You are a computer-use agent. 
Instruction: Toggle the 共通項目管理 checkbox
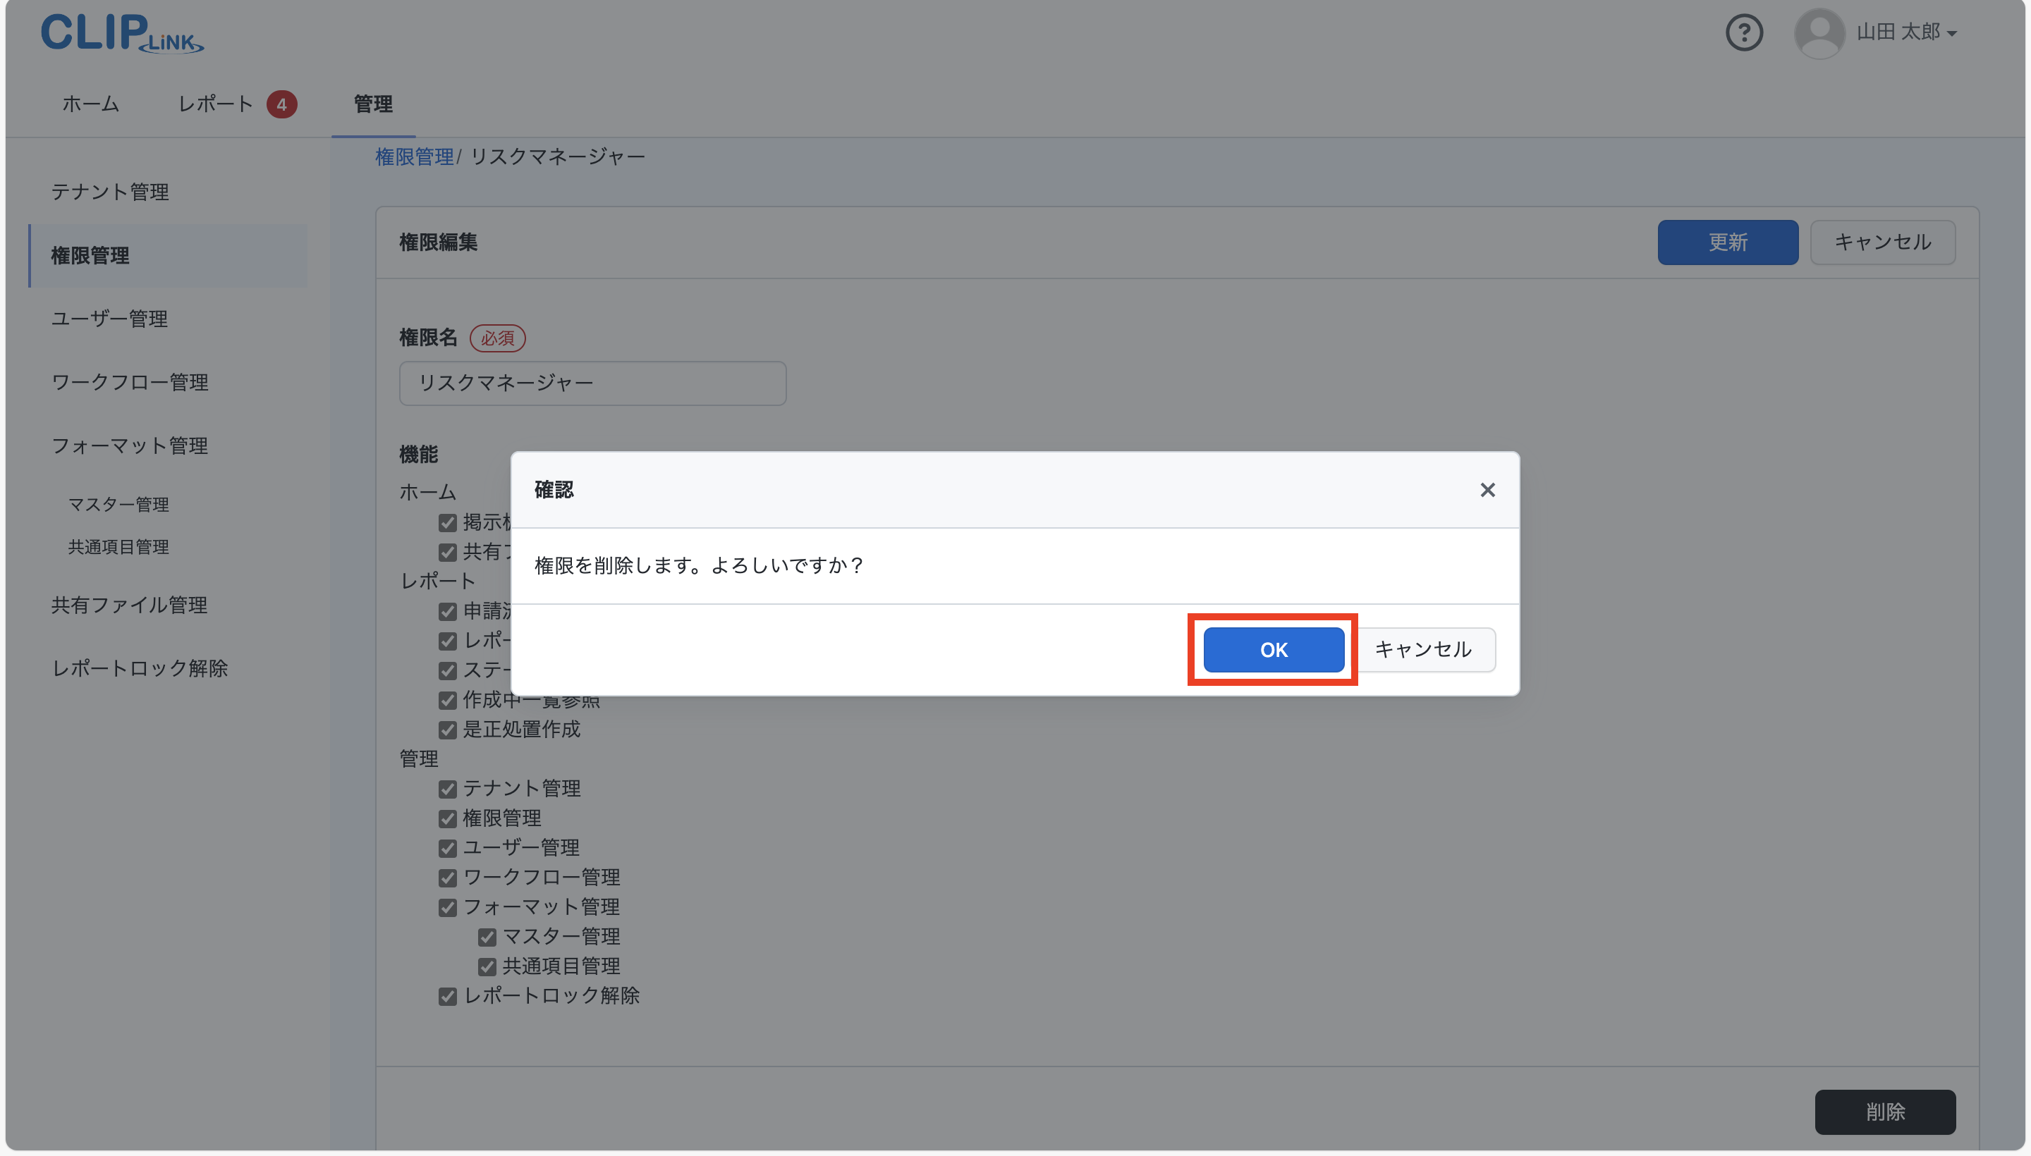[x=487, y=966]
